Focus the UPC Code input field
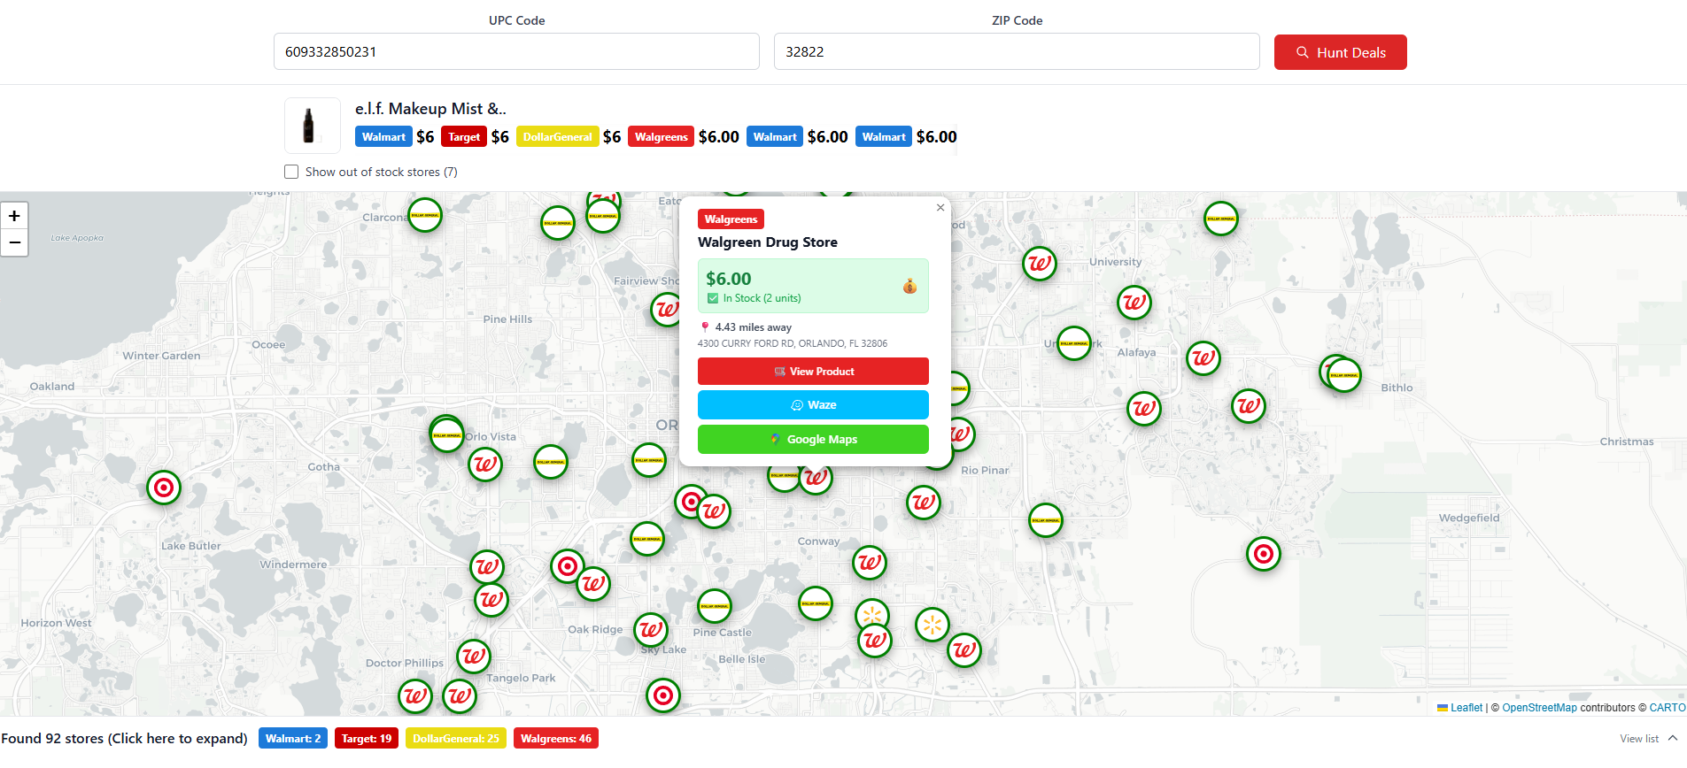 [x=516, y=51]
